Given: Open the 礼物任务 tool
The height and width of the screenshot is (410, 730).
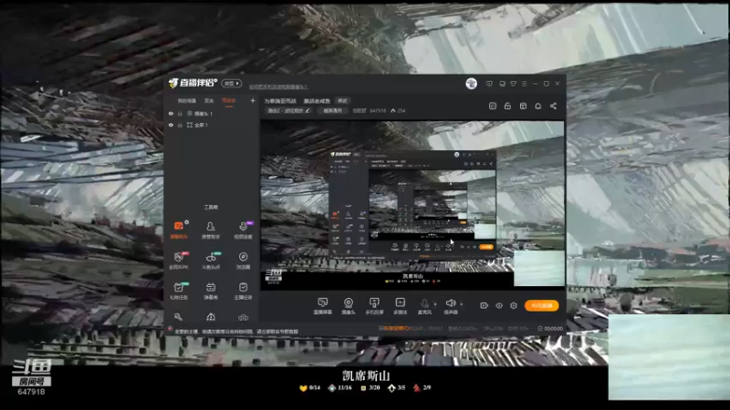Looking at the screenshot, I should (179, 291).
